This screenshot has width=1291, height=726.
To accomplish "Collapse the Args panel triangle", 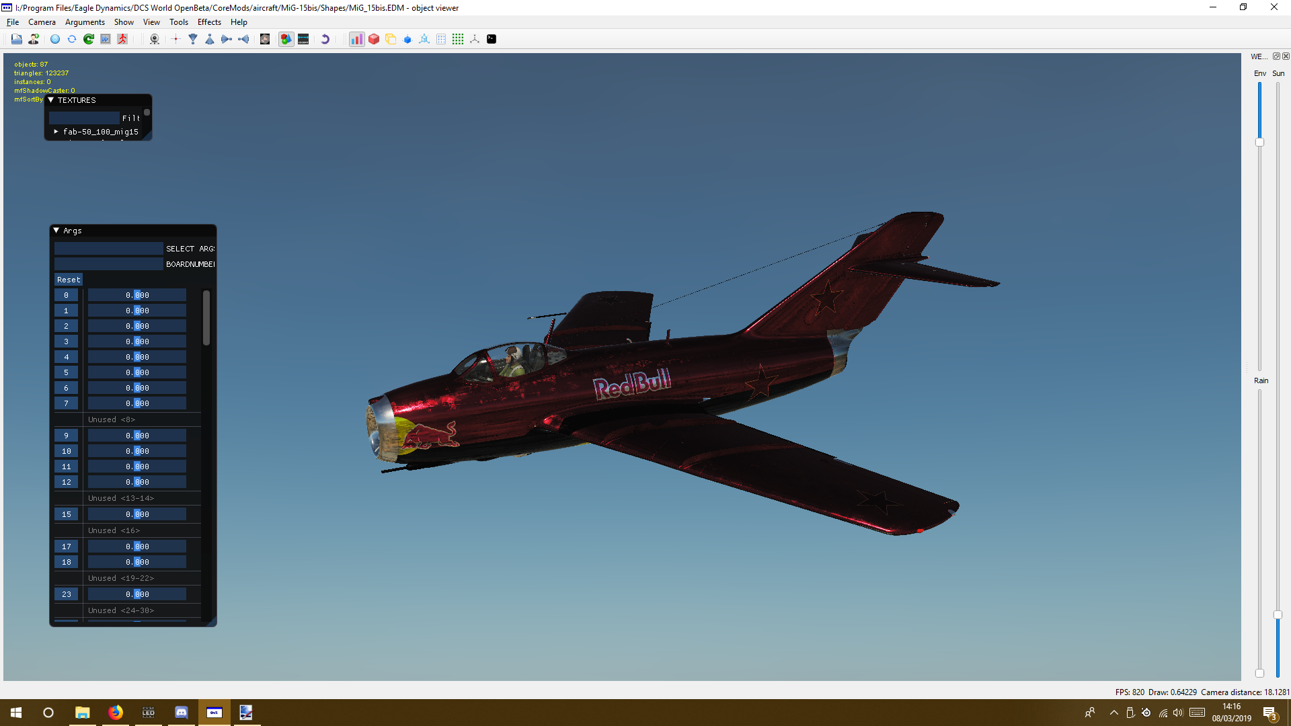I will pyautogui.click(x=56, y=231).
